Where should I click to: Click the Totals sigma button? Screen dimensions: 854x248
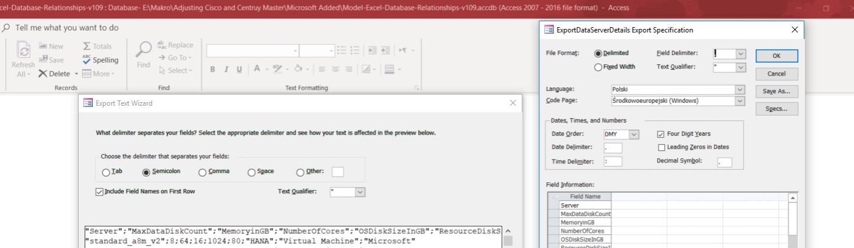(x=97, y=46)
